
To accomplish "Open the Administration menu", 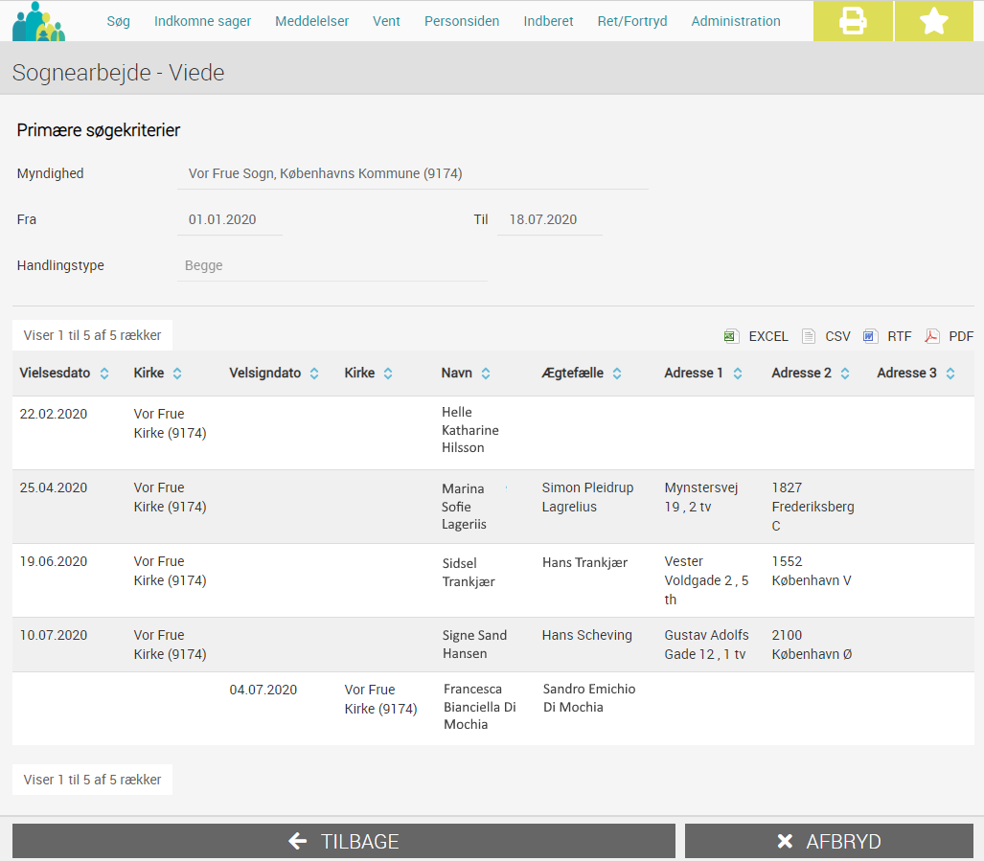I will (x=736, y=21).
